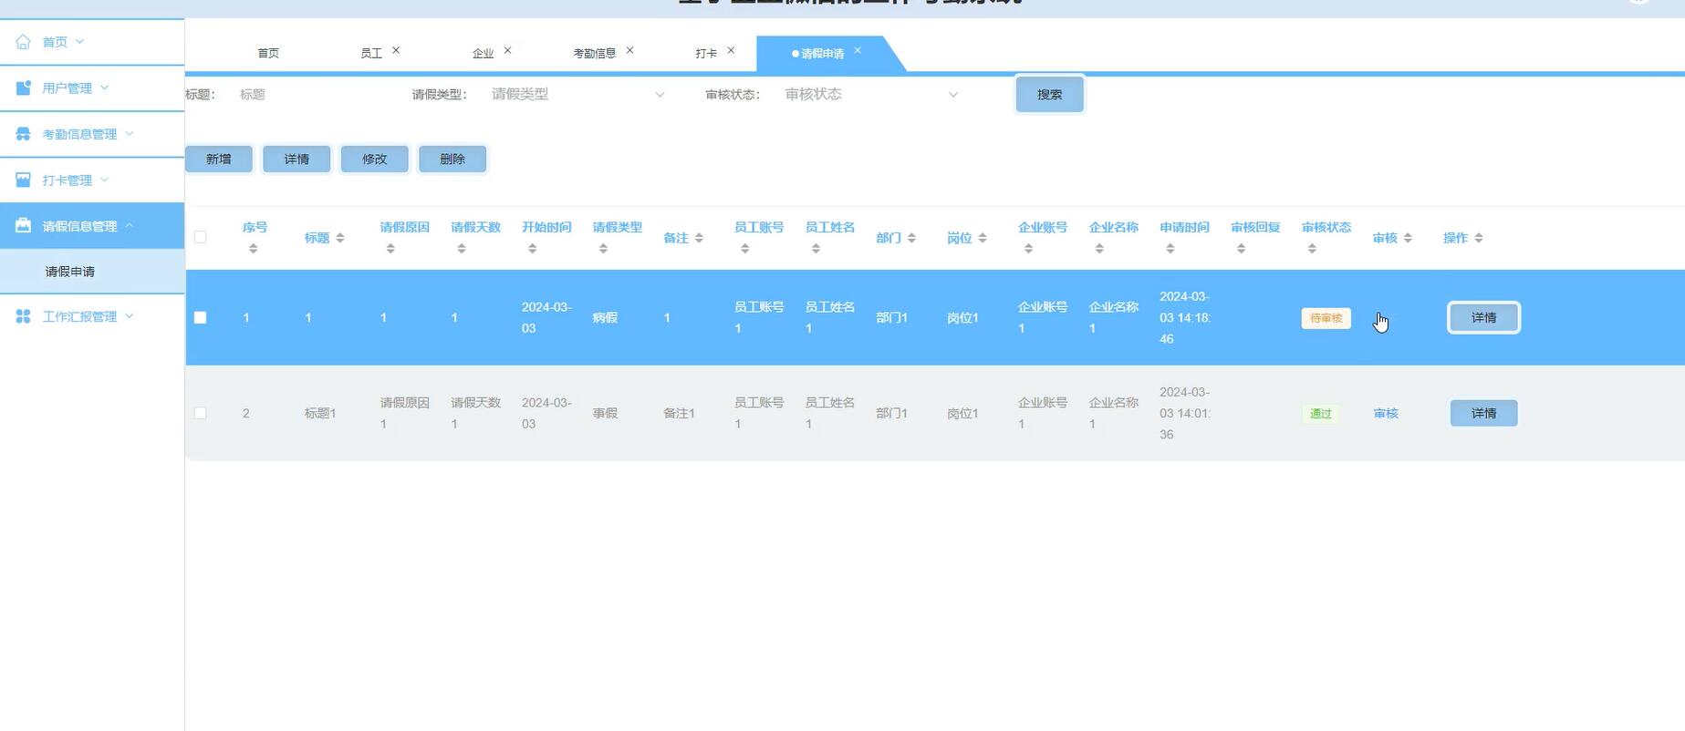Open 详情 for row 2 标题1
The image size is (1685, 731).
[1483, 413]
